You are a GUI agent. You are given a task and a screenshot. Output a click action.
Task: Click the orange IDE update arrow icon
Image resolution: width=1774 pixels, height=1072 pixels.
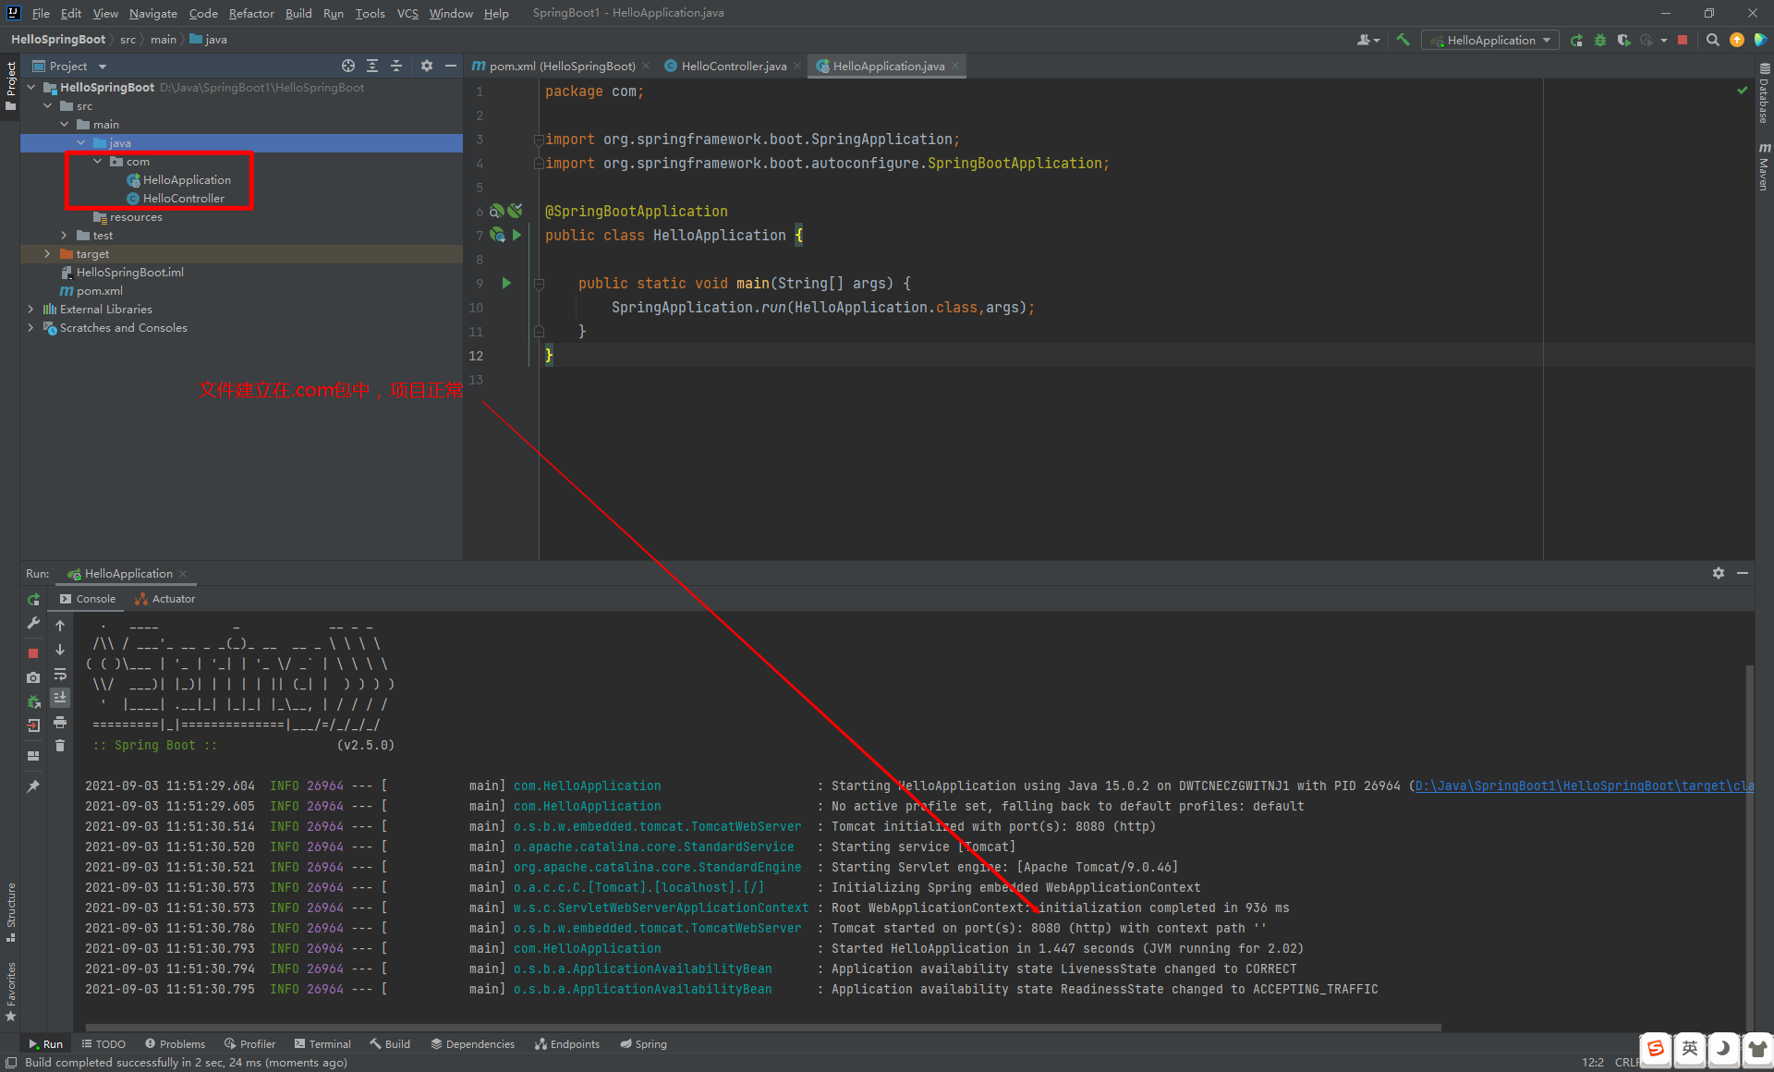click(x=1737, y=40)
